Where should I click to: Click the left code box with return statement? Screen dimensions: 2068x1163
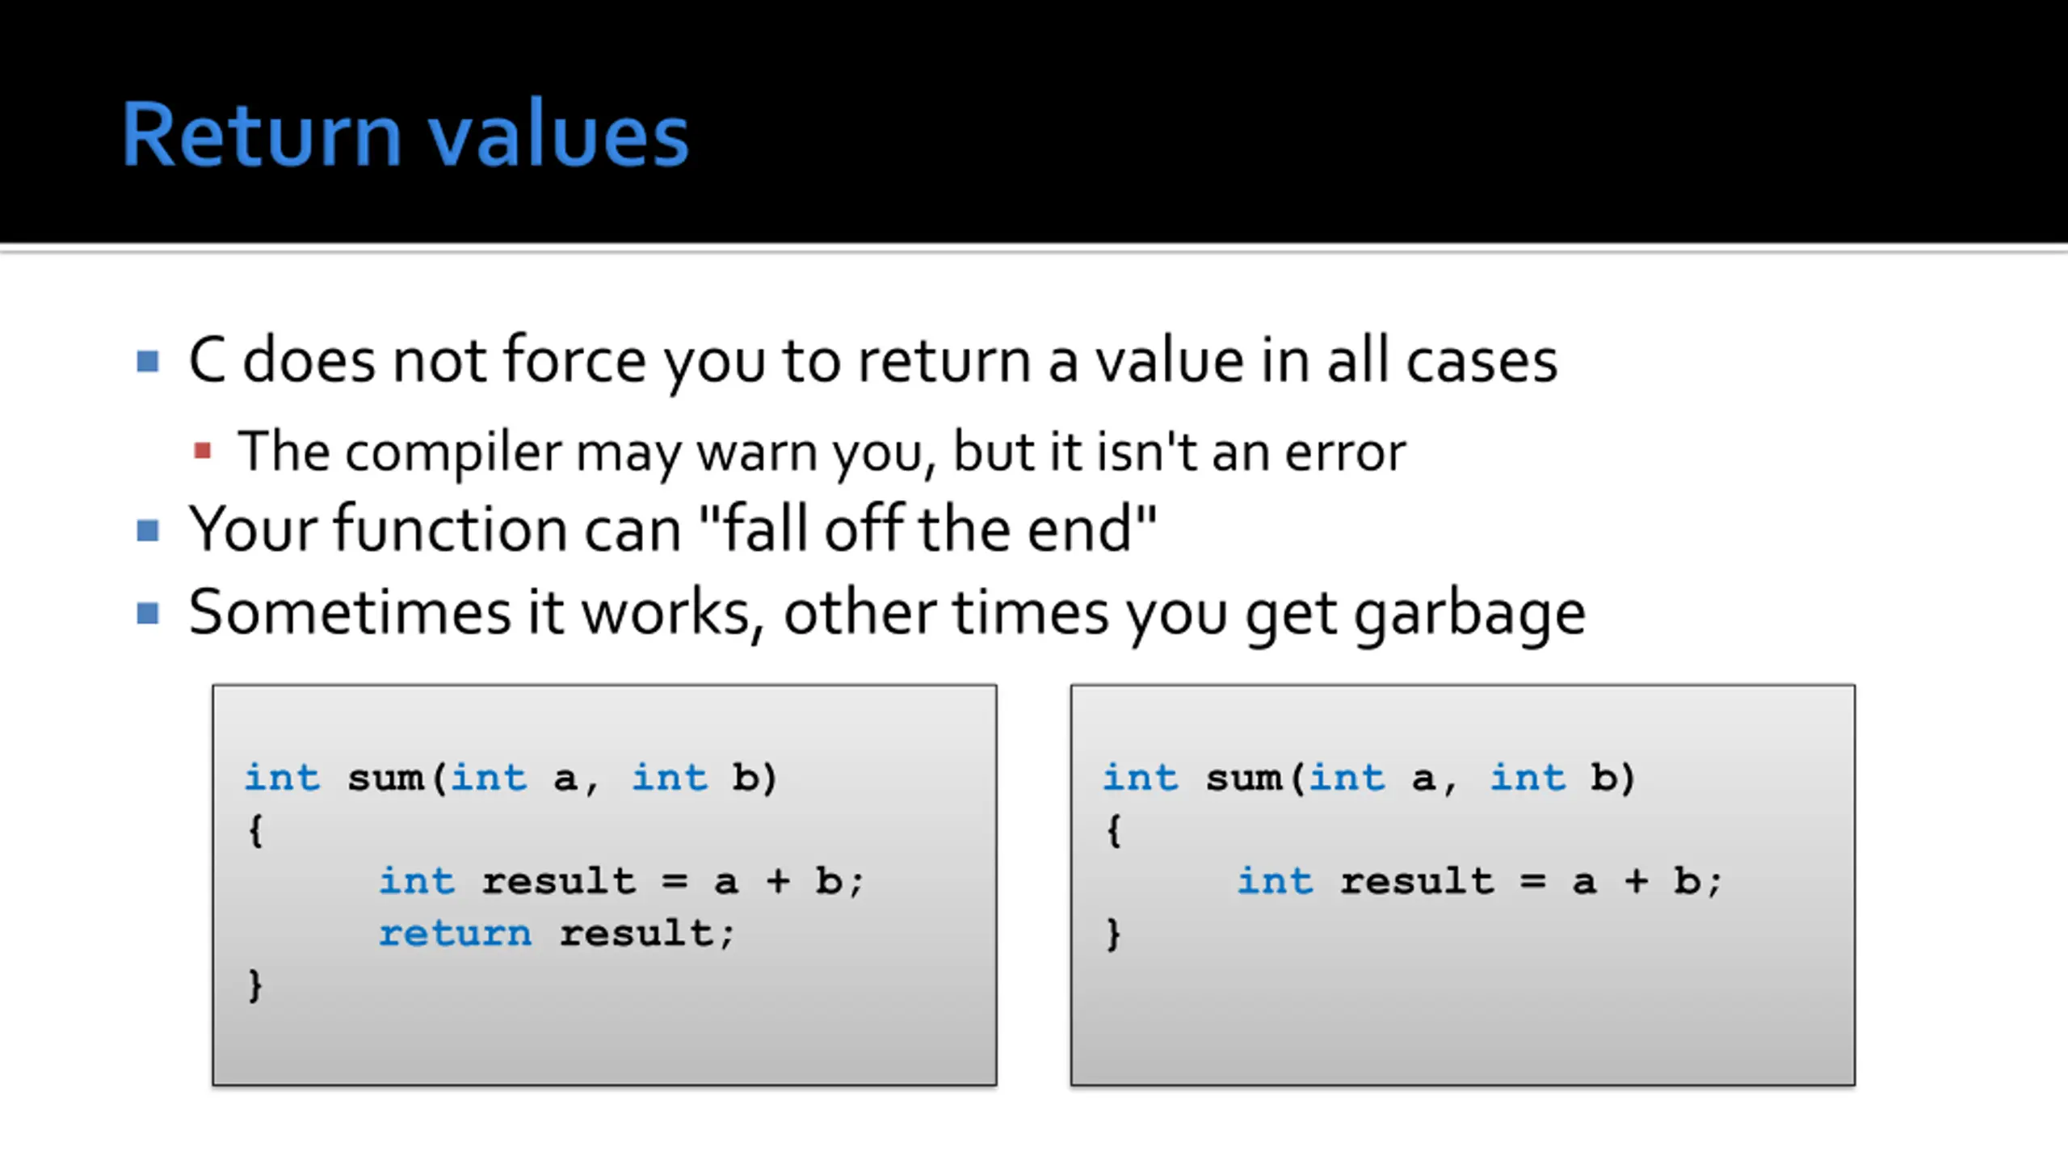coord(604,885)
